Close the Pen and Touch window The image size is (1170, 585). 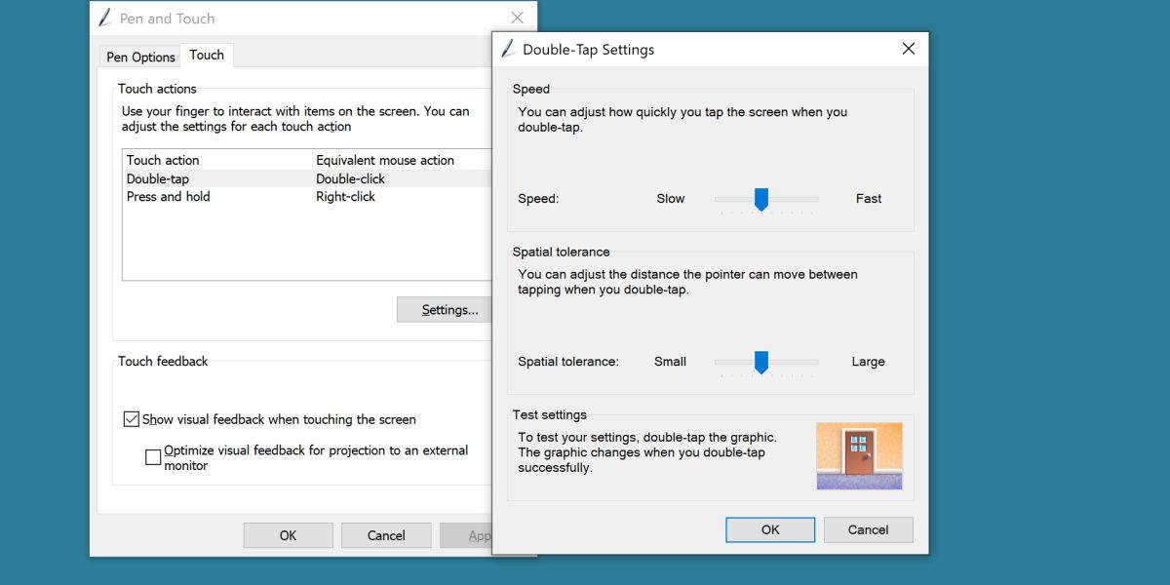click(517, 17)
